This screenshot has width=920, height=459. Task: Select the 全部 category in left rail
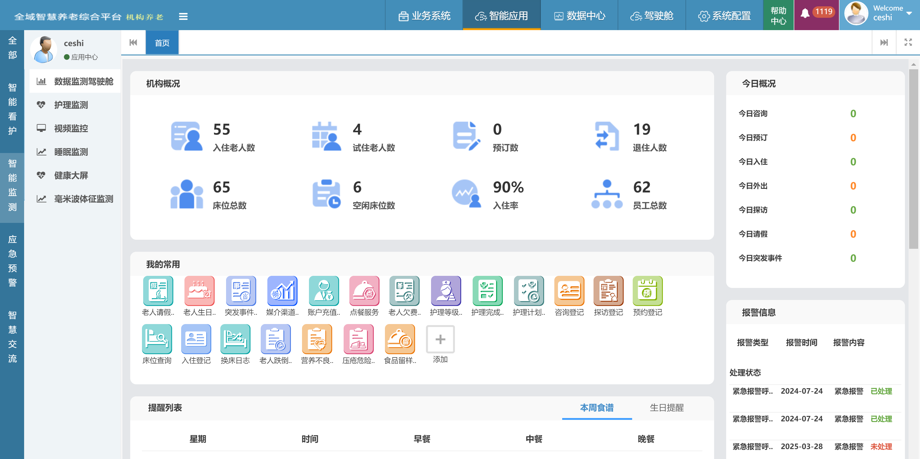tap(12, 48)
